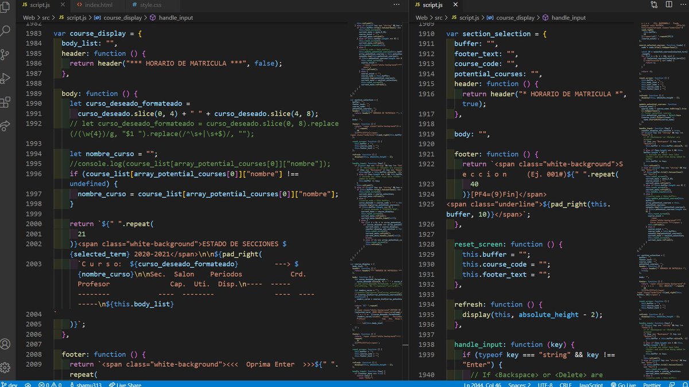Click Web breadcrumb in right editor
Screen dimensions: 689x387
tap(421, 18)
